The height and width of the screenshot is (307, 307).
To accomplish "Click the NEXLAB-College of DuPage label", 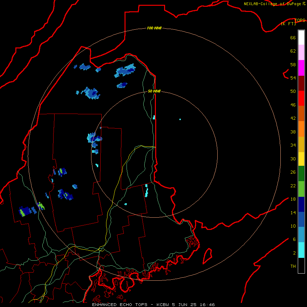I will (274, 4).
